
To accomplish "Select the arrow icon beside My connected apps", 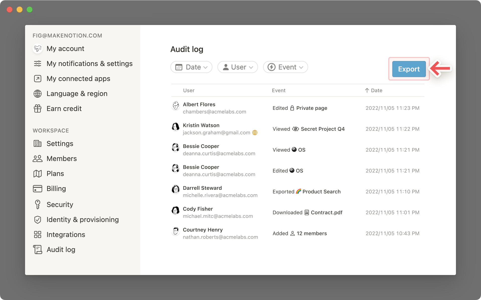I will (x=38, y=78).
